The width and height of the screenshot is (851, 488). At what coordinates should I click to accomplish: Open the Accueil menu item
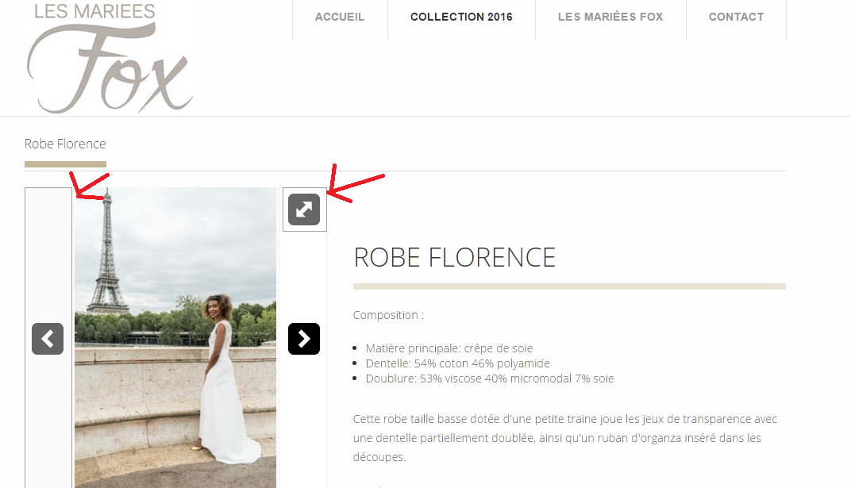tap(340, 17)
